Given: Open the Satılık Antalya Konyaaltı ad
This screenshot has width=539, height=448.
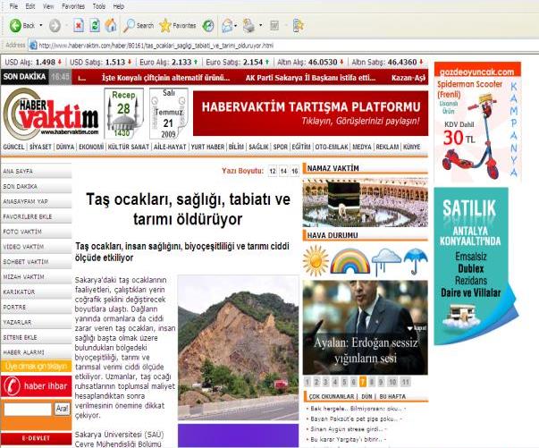Looking at the screenshot, I should (476, 266).
